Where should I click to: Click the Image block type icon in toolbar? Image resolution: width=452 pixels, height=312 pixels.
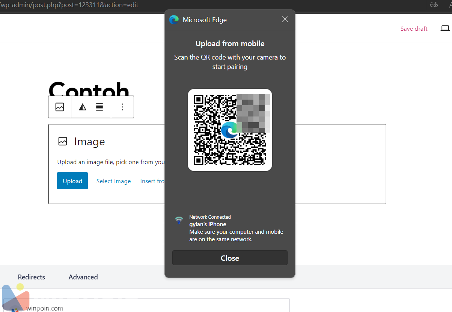coord(60,107)
